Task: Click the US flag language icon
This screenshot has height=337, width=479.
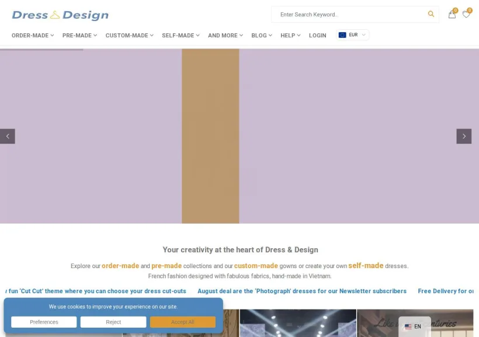Action: point(408,326)
